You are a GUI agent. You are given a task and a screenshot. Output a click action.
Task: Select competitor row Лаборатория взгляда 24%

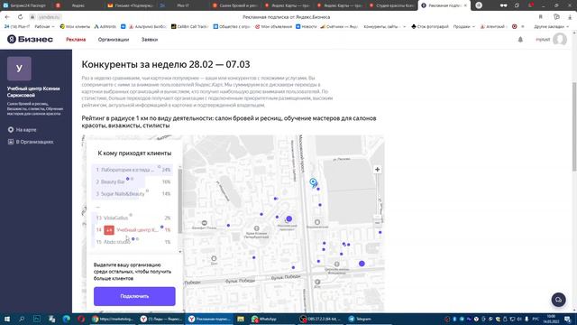(x=133, y=170)
